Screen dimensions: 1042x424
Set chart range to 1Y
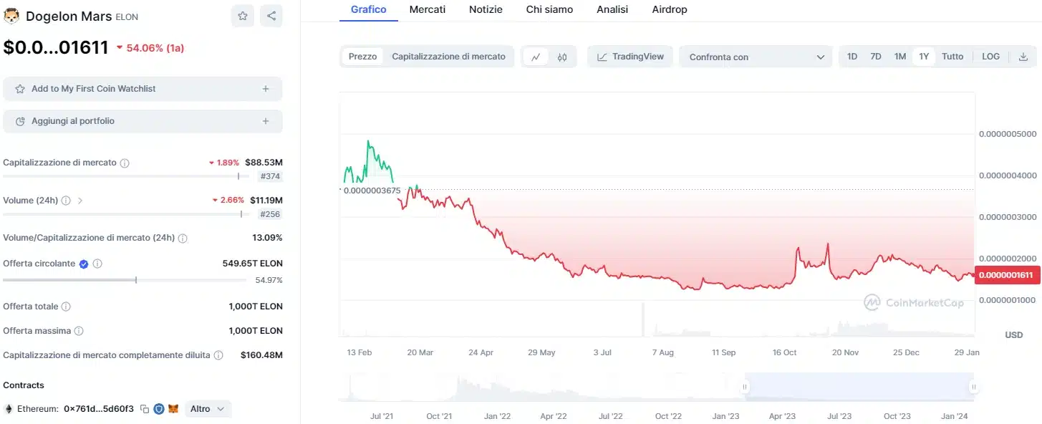(x=924, y=57)
